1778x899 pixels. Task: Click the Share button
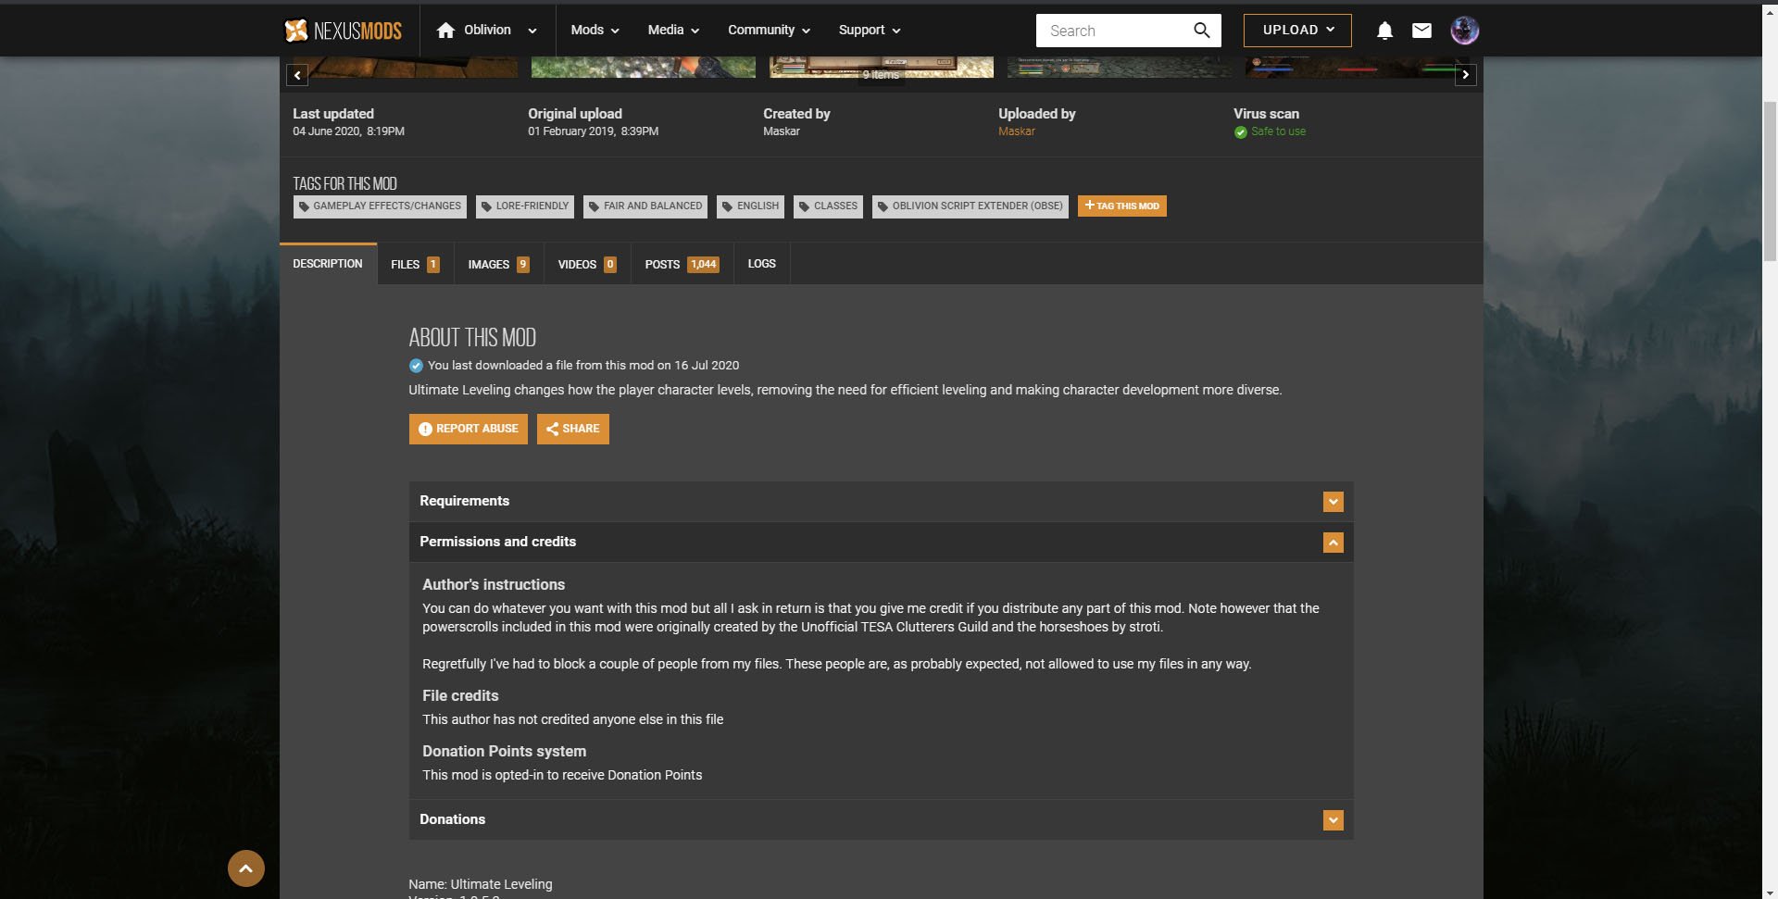[573, 429]
